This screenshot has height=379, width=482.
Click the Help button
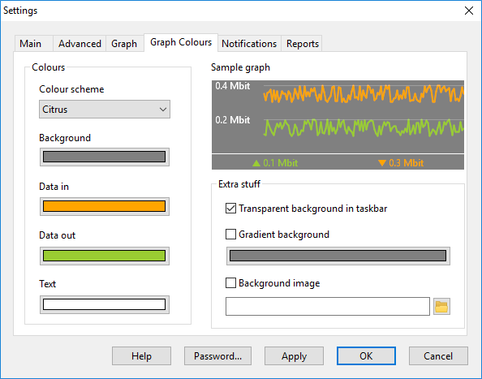point(141,356)
